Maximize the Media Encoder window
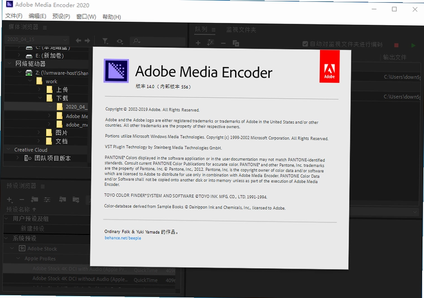Screen dimensions: 424x298 pyautogui.click(x=394, y=9)
